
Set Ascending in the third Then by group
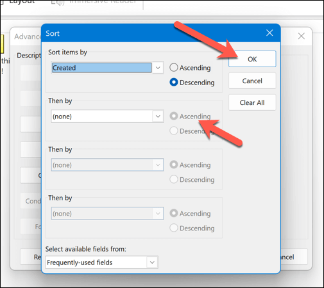[190, 213]
